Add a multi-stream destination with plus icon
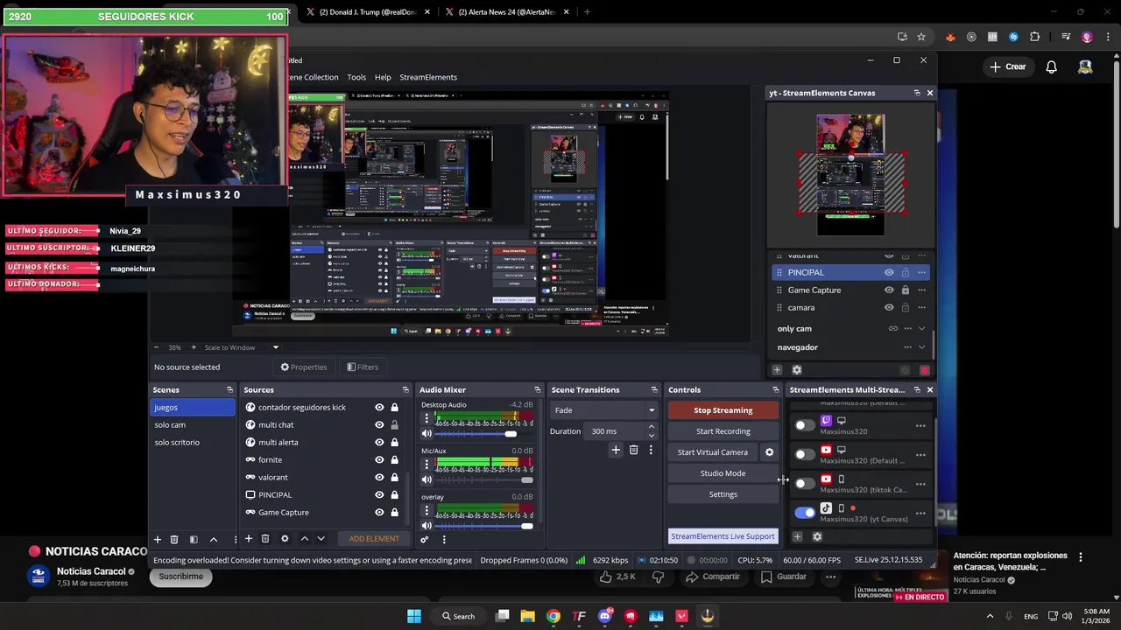The image size is (1121, 630). pos(797,536)
